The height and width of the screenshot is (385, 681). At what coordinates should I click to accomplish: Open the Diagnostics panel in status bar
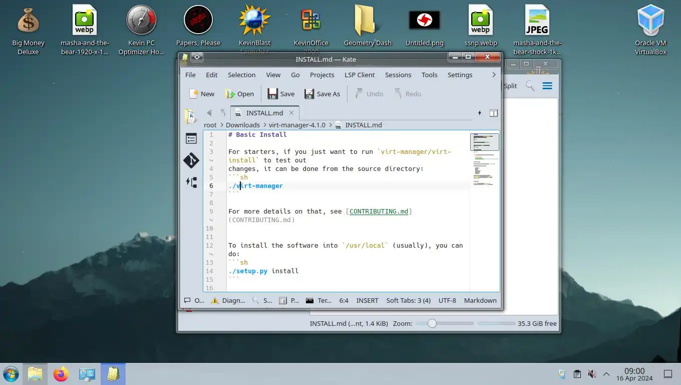(x=228, y=300)
